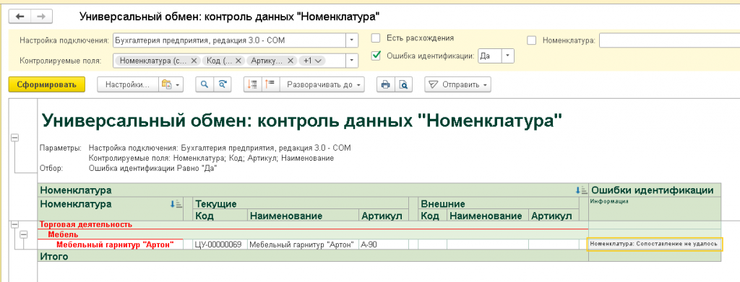Click the Сформировать button

click(47, 84)
